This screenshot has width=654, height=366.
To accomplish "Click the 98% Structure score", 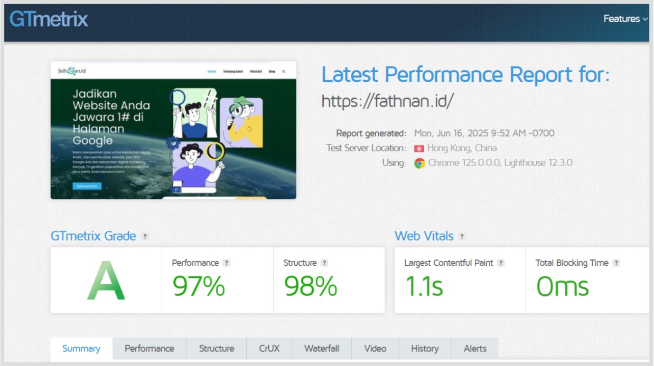I will 311,286.
